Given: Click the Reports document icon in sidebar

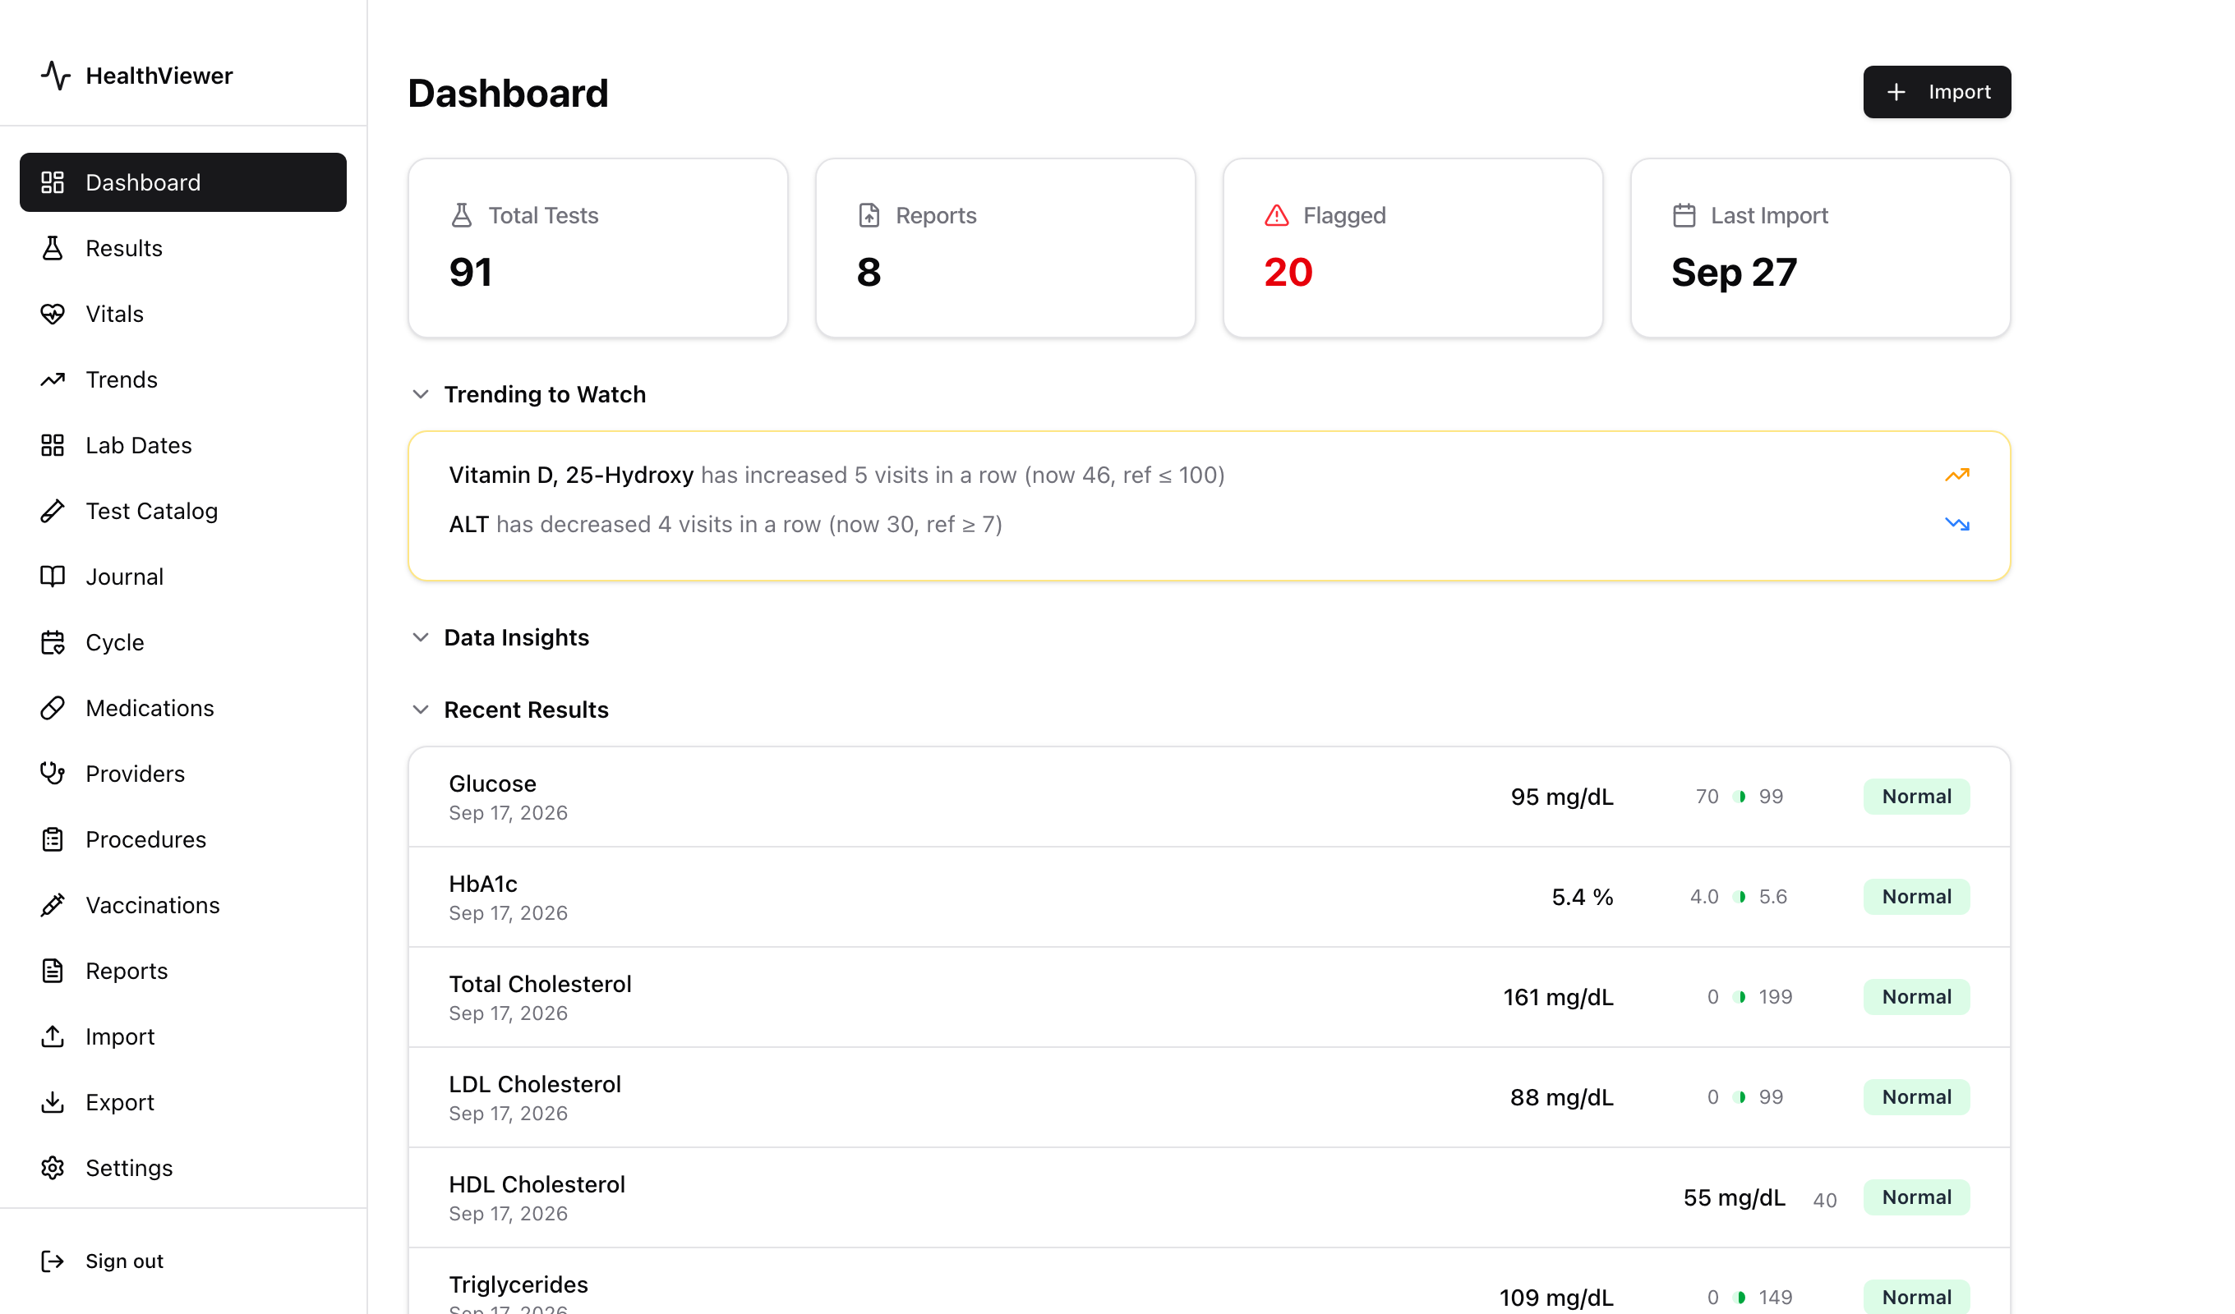Looking at the screenshot, I should coord(53,970).
